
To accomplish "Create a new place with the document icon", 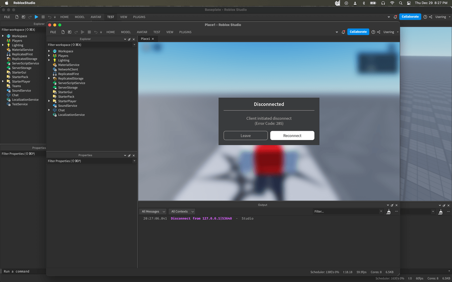I will click(63, 32).
